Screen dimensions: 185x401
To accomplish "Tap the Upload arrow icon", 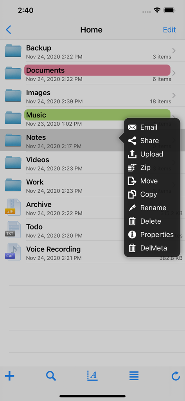I will point(132,154).
